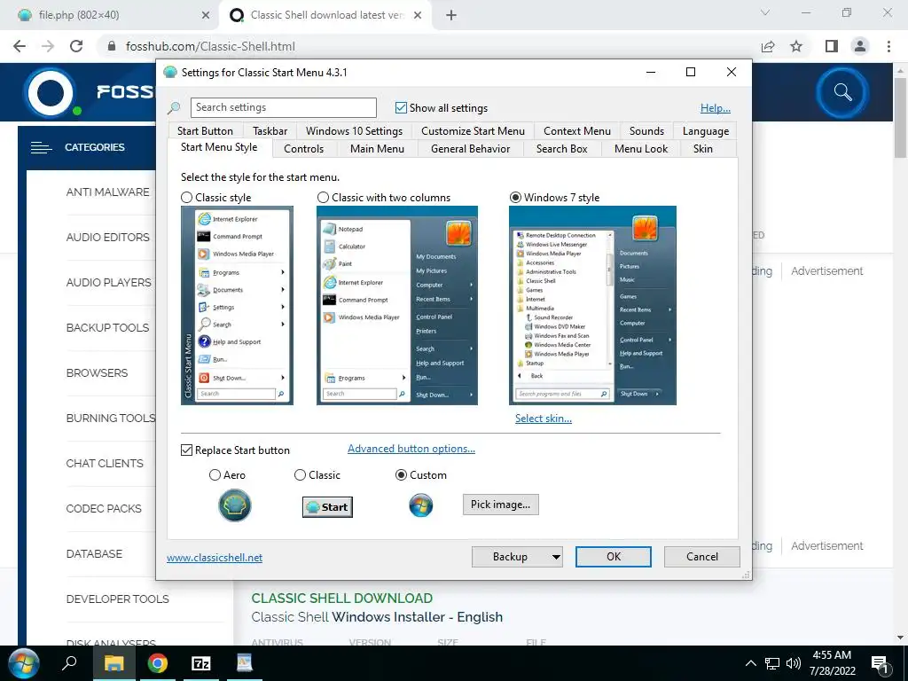908x681 pixels.
Task: Click the Pick image... button
Action: [x=500, y=505]
